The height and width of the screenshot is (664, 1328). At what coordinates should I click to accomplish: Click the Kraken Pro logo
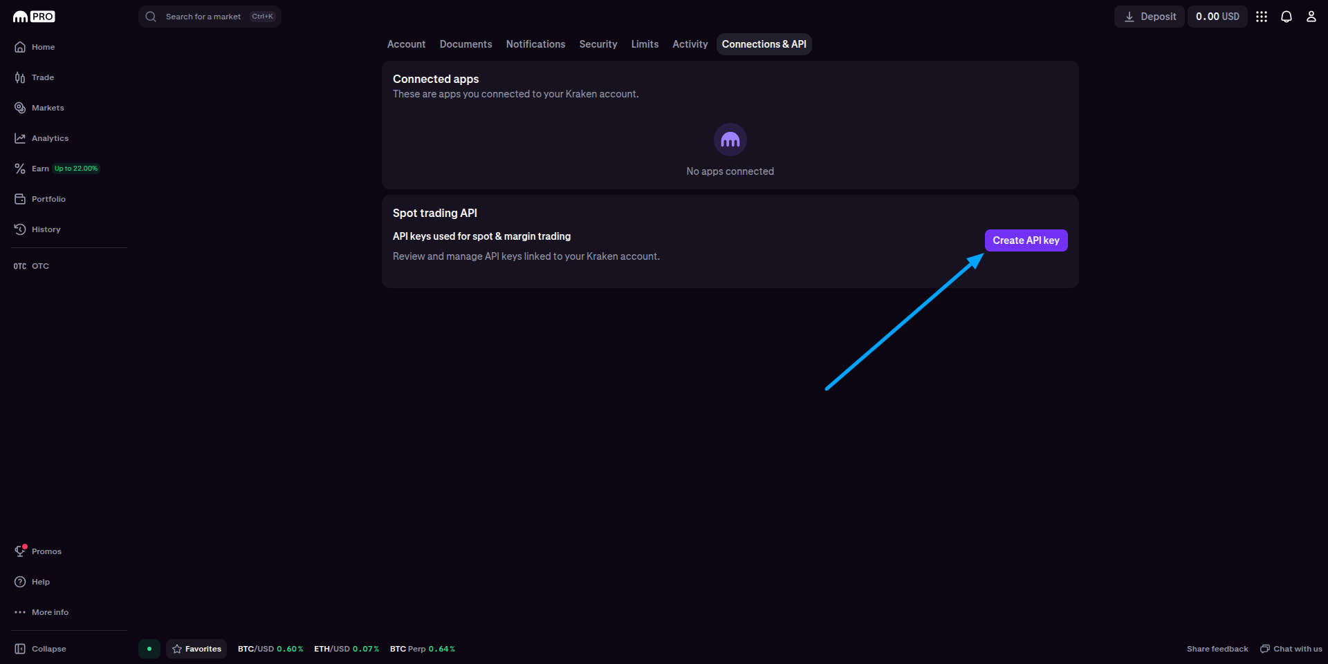click(x=34, y=17)
